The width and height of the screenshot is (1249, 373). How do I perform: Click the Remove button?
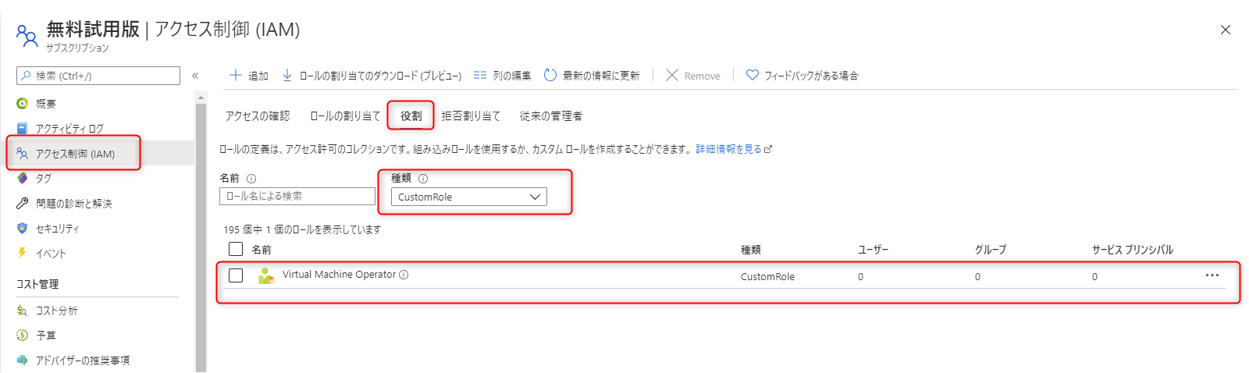pos(693,76)
